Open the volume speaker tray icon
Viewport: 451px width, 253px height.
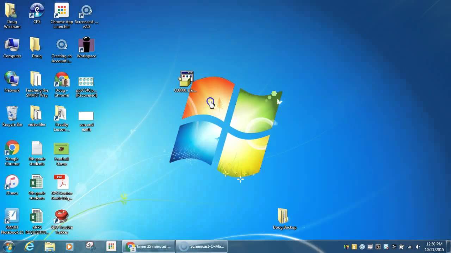(418, 247)
